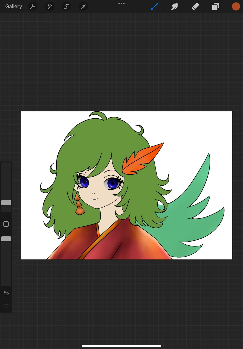Open the Gallery view
243x349 pixels.
pyautogui.click(x=14, y=7)
